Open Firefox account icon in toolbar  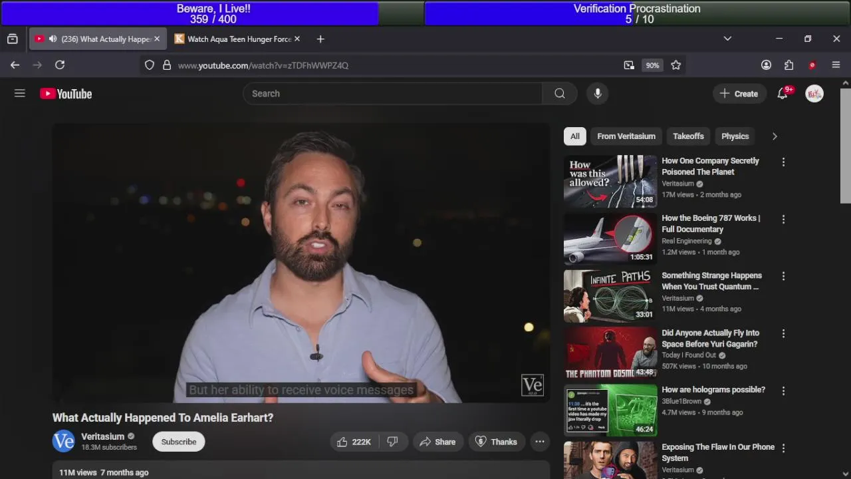click(767, 65)
